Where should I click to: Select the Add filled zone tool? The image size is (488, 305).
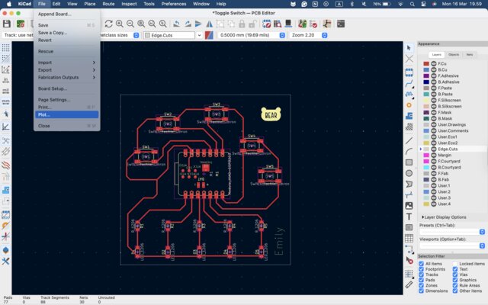pyautogui.click(x=409, y=116)
